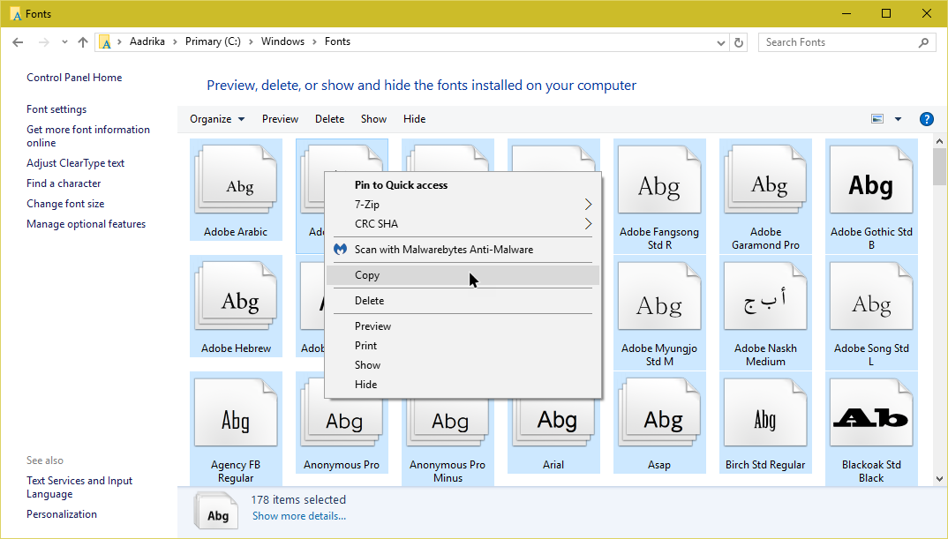
Task: Choose Print from the context menu
Action: pyautogui.click(x=365, y=345)
